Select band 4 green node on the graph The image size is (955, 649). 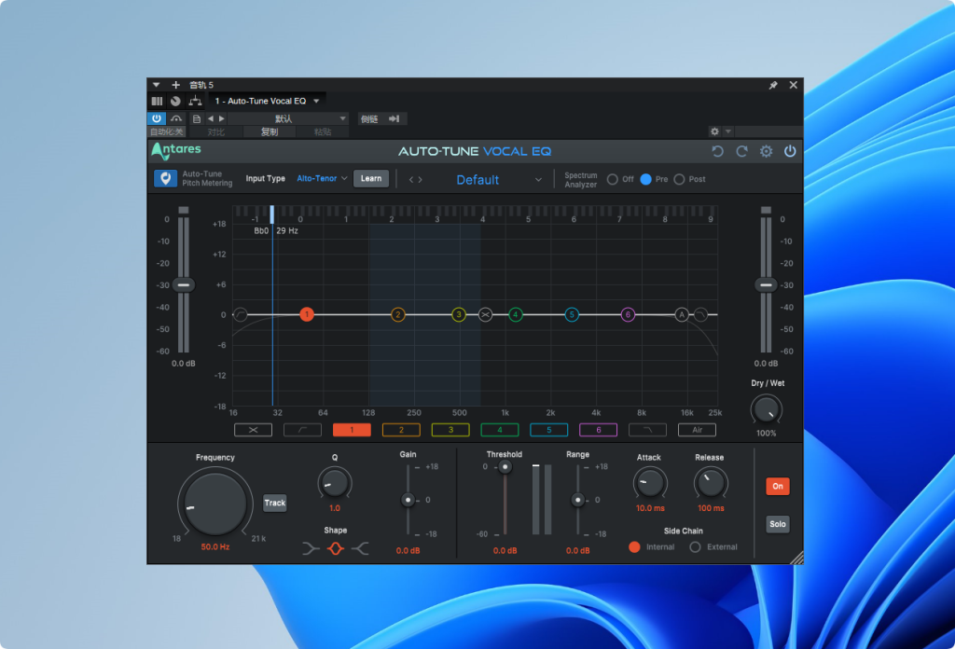[515, 315]
